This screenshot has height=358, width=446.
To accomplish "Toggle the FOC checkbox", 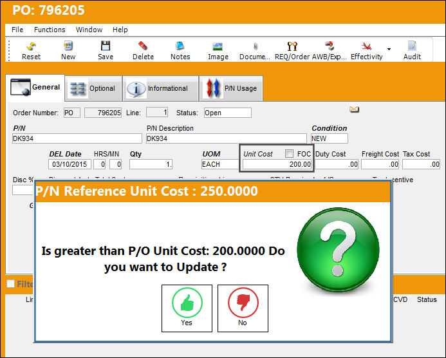I will click(289, 154).
